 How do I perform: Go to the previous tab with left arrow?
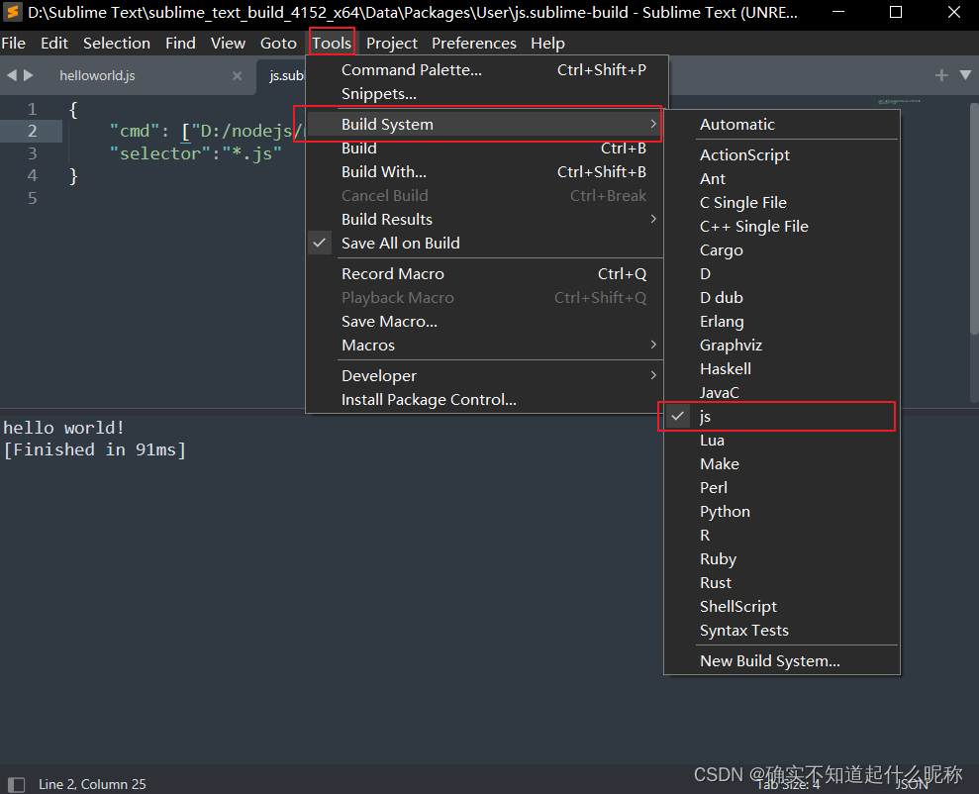(12, 75)
